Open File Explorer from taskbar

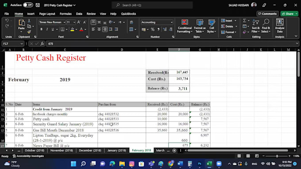click(122, 164)
